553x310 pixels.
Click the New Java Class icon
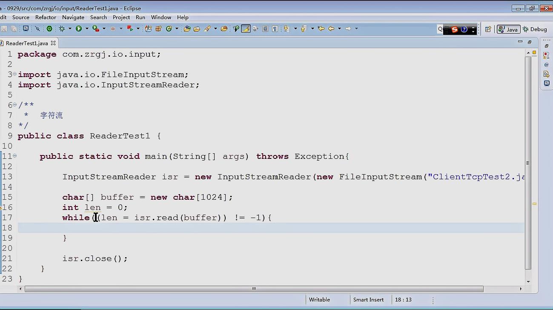(169, 29)
